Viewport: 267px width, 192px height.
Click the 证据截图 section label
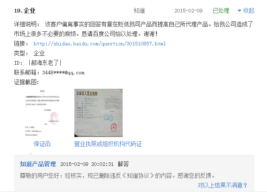(27, 82)
